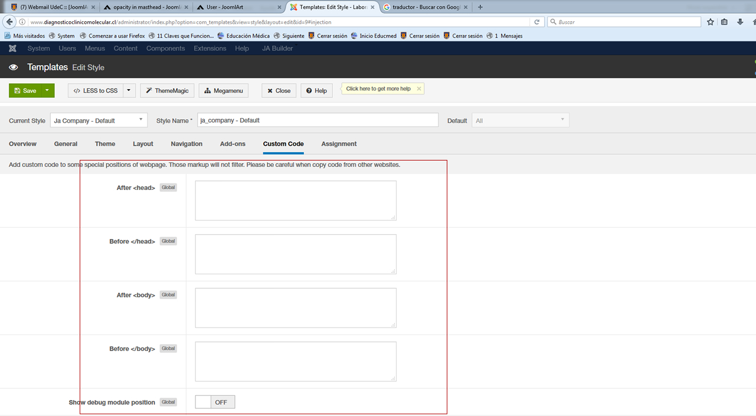The height and width of the screenshot is (416, 756).
Task: Open the Megamenu editor
Action: click(x=224, y=90)
